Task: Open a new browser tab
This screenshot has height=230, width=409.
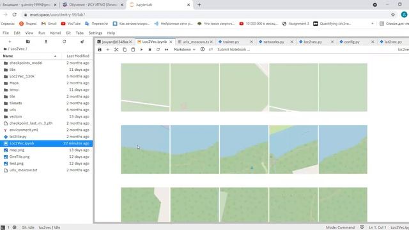Action: click(199, 4)
